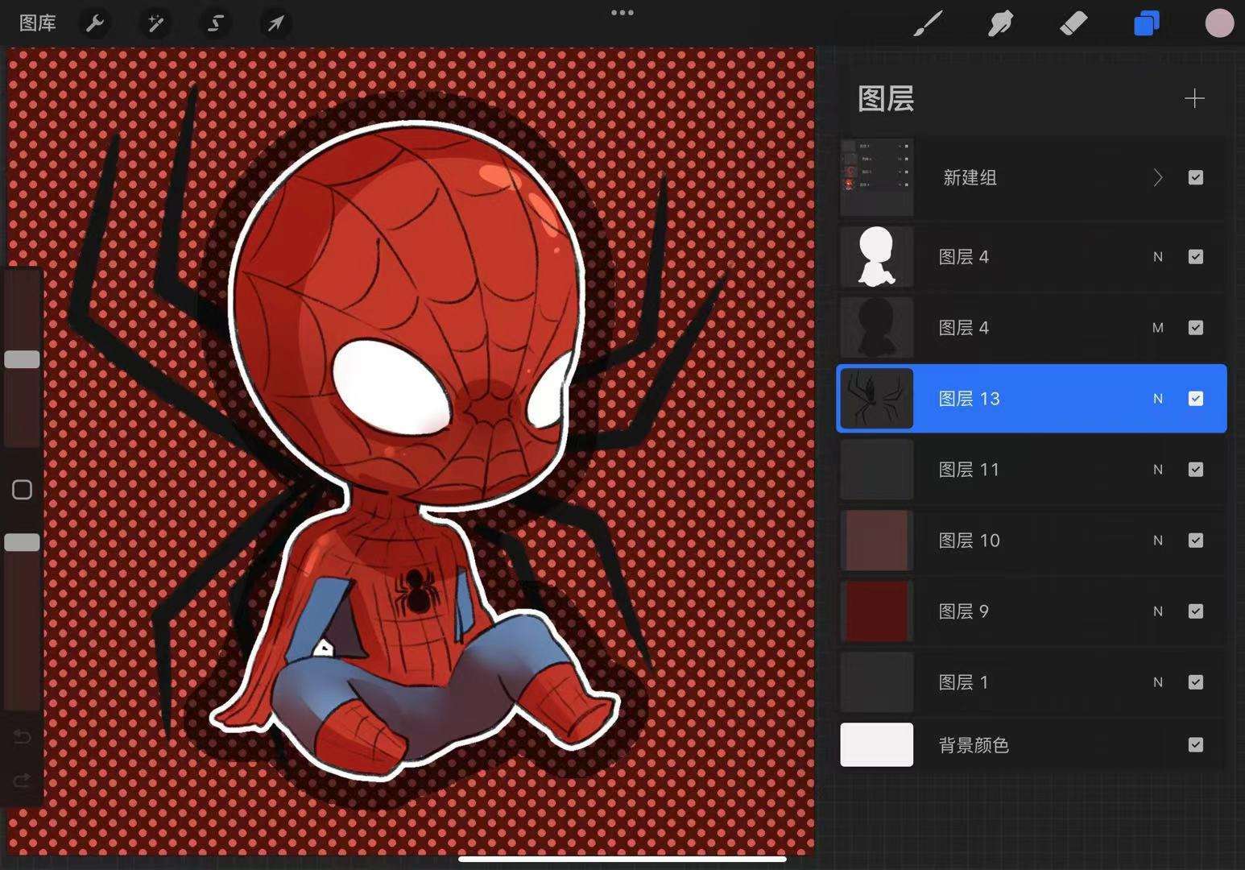Select the Brush tool
The width and height of the screenshot is (1245, 870).
(x=928, y=23)
